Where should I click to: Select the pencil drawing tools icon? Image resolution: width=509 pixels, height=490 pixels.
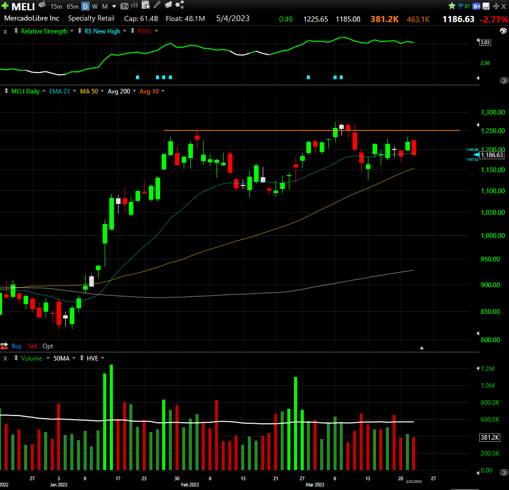[157, 5]
